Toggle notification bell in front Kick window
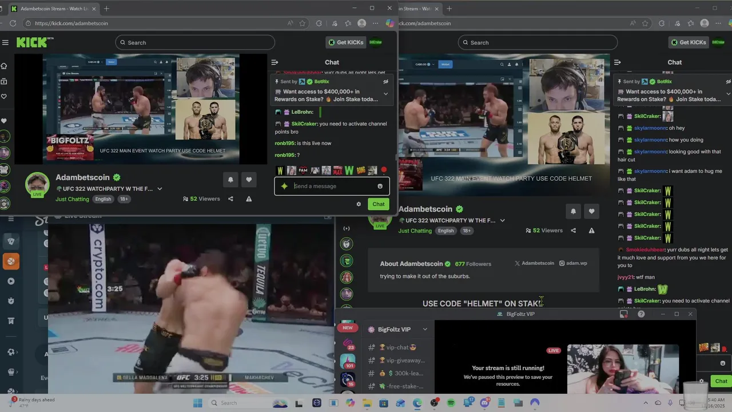 point(230,180)
